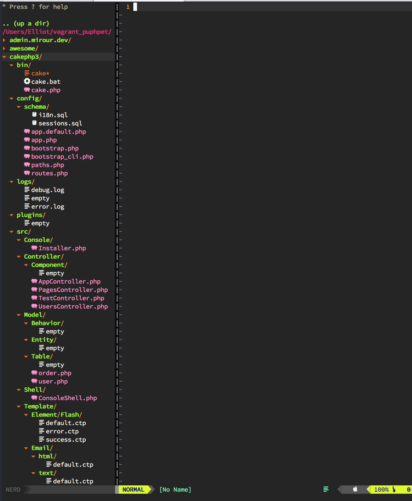Image resolution: width=412 pixels, height=501 pixels.
Task: Click the PHP elephant icon beside cake.php
Action: (x=27, y=90)
